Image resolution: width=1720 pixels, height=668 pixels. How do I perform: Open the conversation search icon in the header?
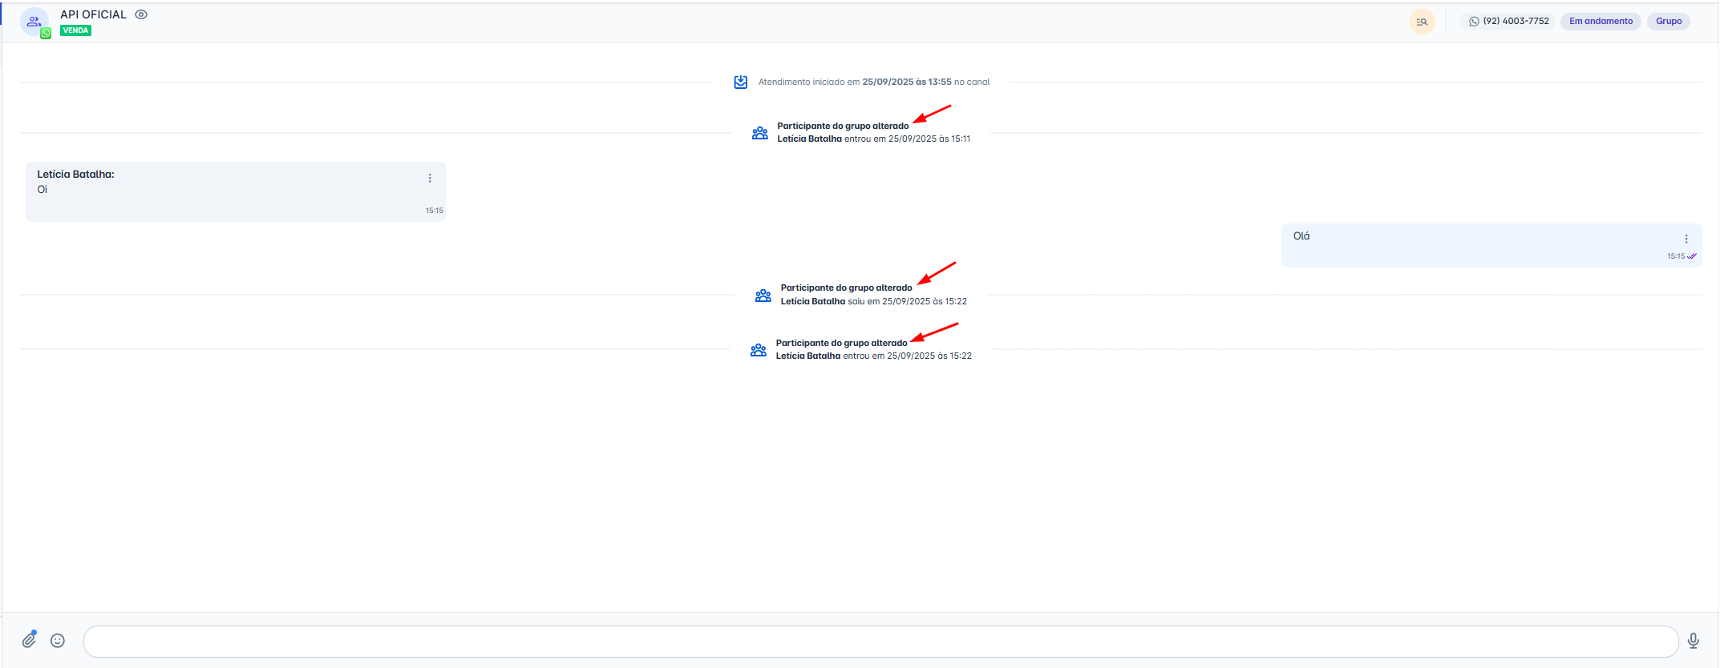[1421, 22]
